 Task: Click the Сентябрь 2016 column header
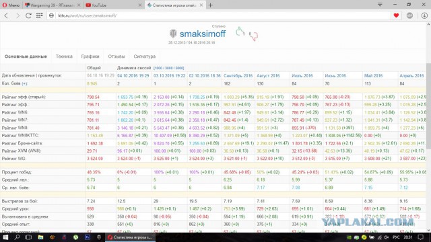tap(238, 76)
